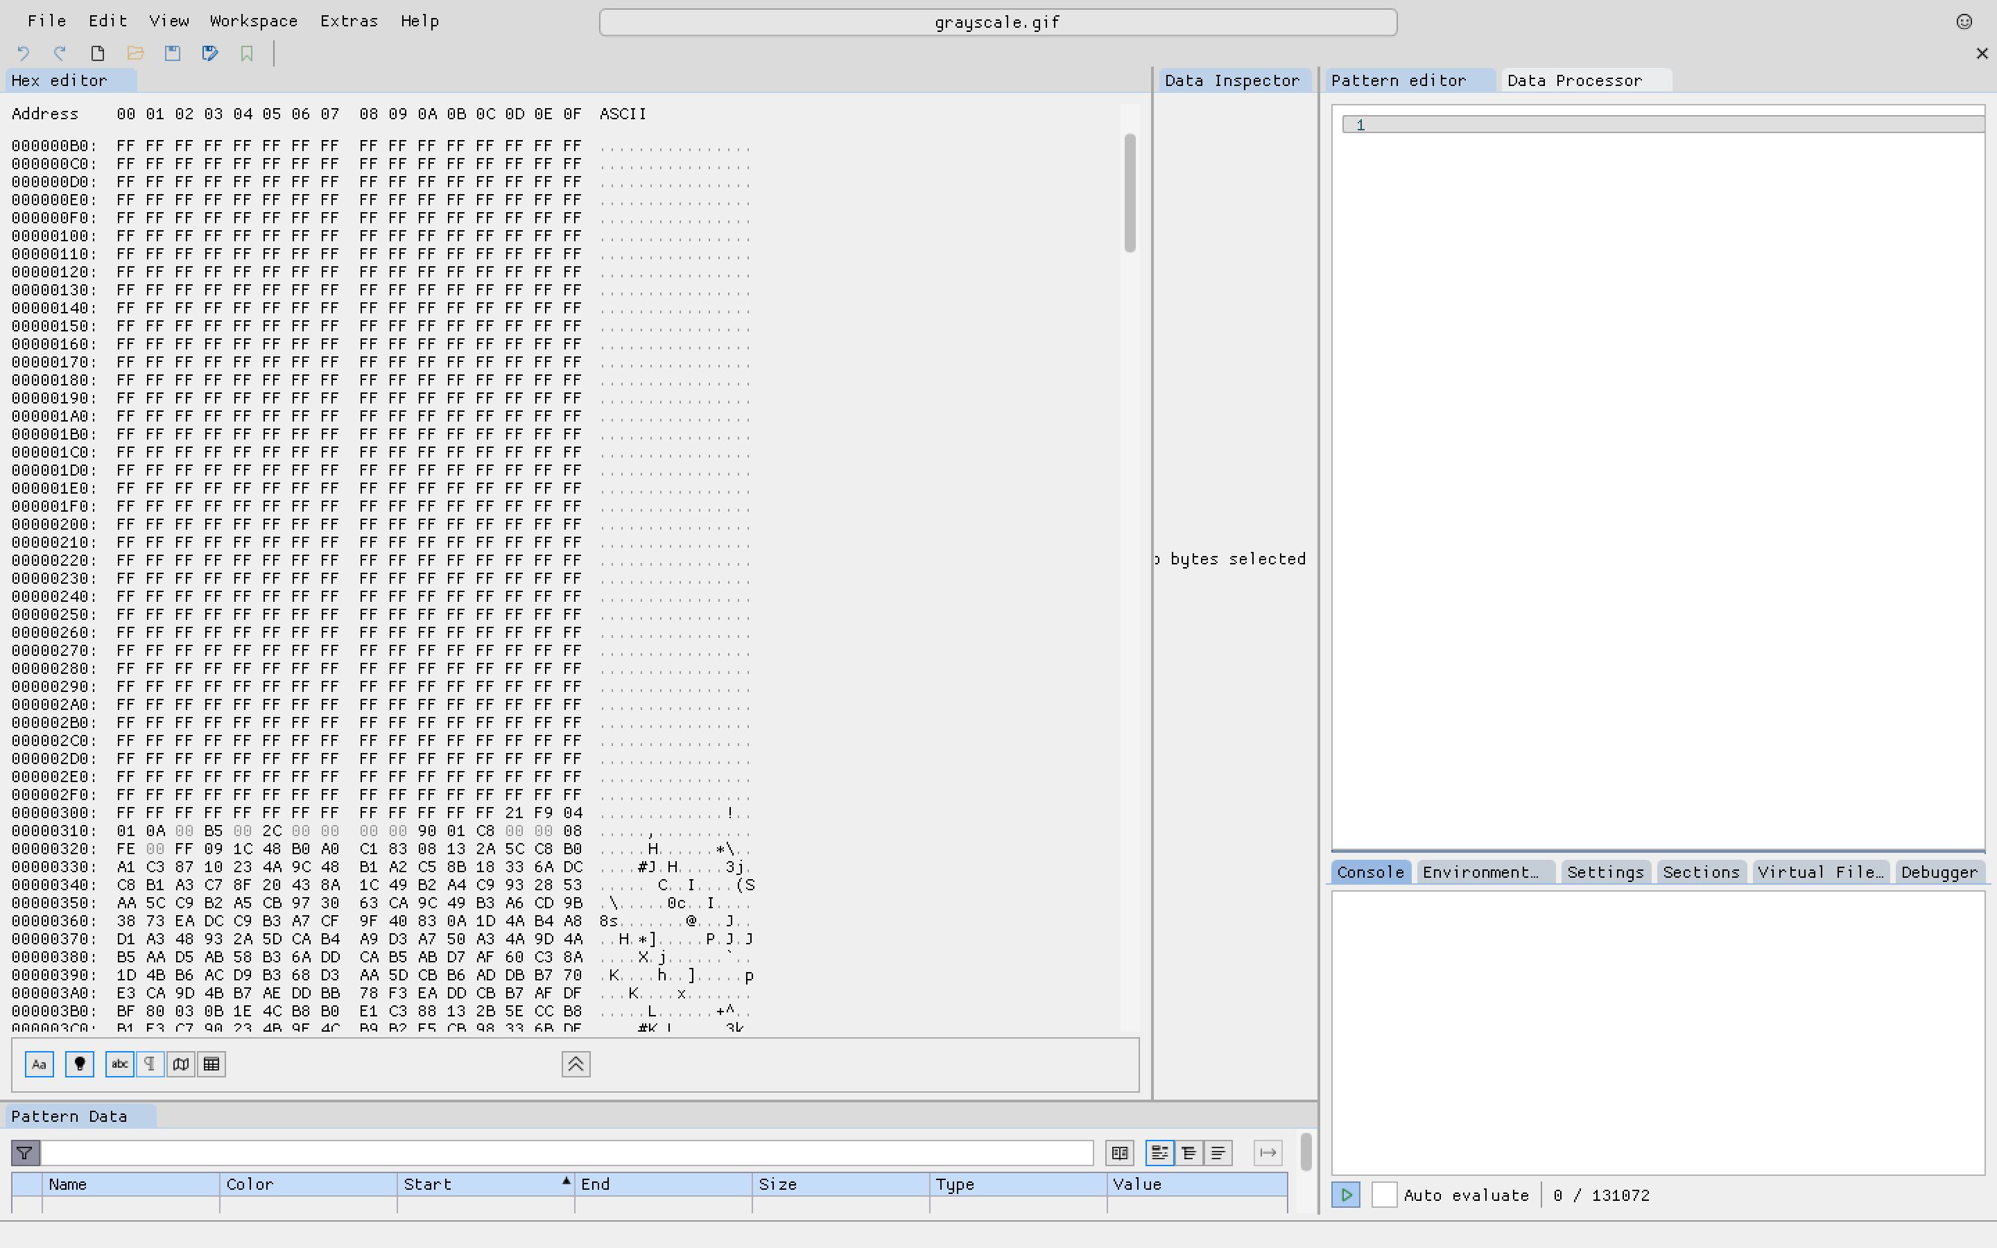Click the hex editor vertical scrollbar thumb
Viewport: 1997px width, 1248px height.
tap(1130, 193)
